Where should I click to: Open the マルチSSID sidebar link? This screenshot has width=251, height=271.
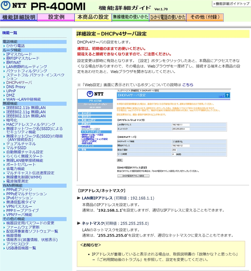16,148
